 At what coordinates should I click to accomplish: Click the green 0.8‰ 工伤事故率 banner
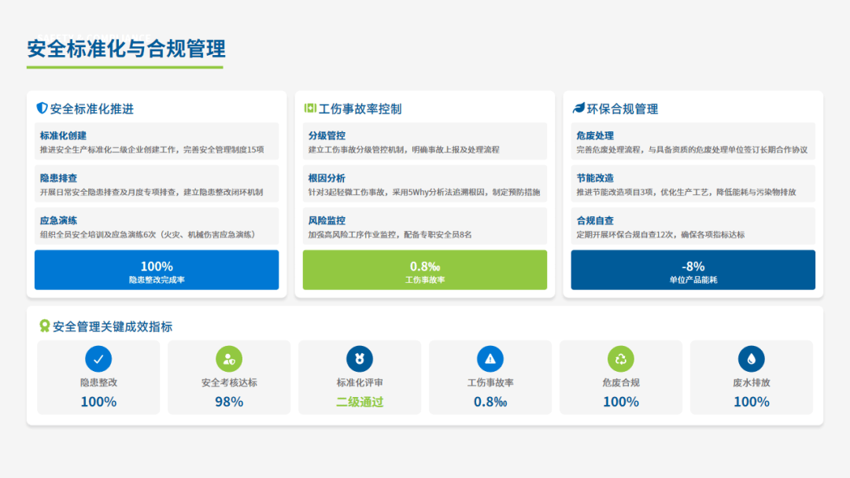coord(425,270)
